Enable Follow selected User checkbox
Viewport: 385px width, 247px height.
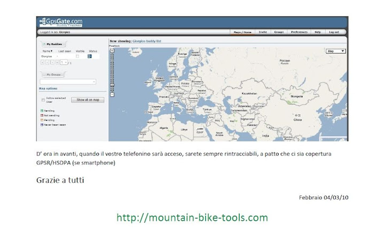coord(43,100)
